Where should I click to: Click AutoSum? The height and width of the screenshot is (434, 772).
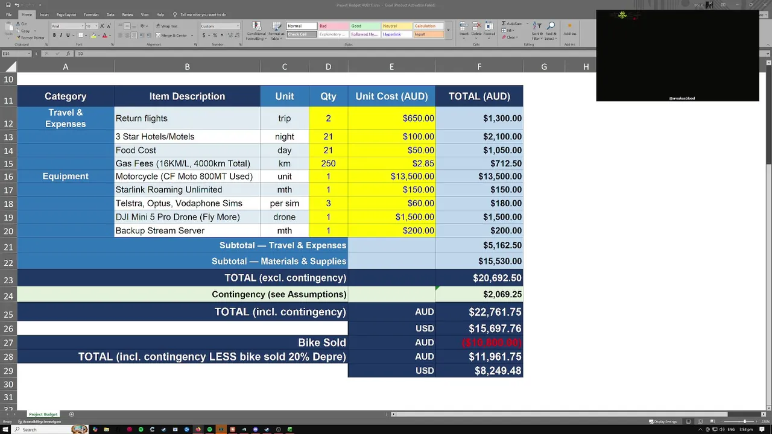point(512,24)
